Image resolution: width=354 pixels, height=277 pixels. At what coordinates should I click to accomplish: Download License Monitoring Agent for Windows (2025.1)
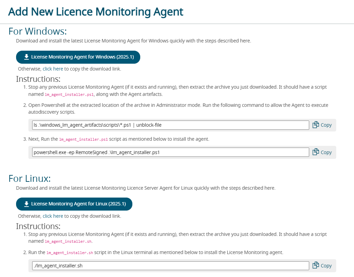[78, 57]
